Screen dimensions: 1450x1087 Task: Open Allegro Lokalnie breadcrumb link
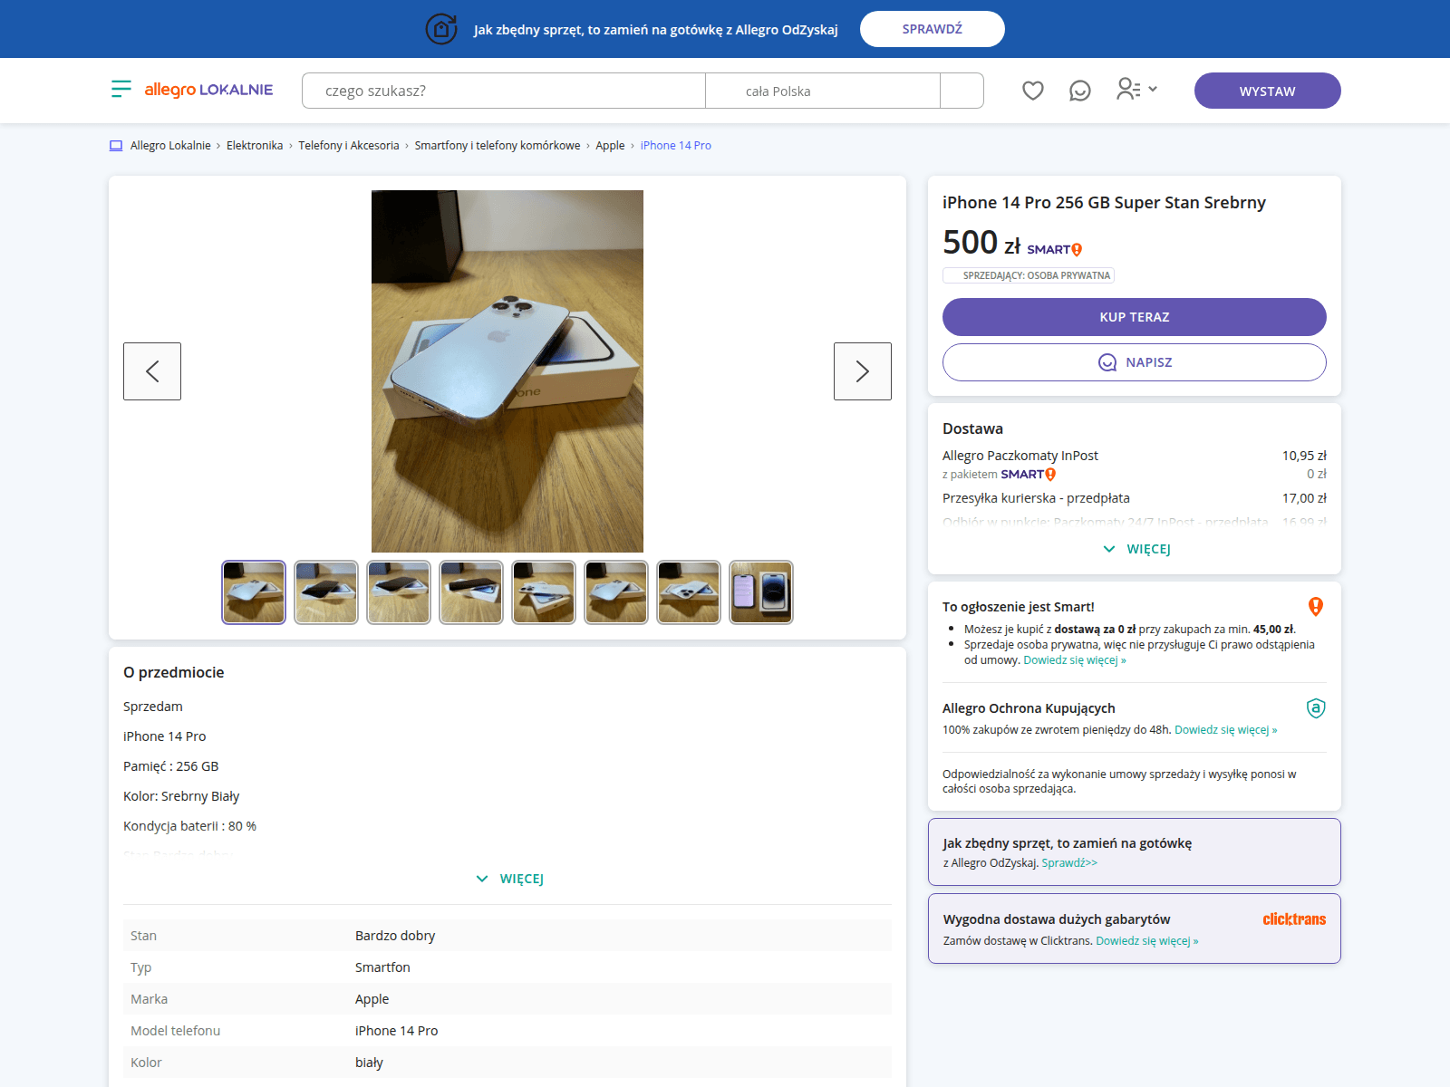coord(170,146)
